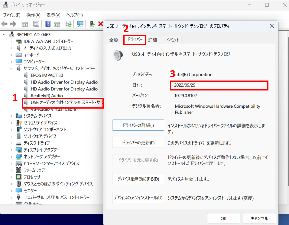The image size is (289, 225).
Task: Click the Scan for hardware changes monitor icon
Action: (80, 24)
